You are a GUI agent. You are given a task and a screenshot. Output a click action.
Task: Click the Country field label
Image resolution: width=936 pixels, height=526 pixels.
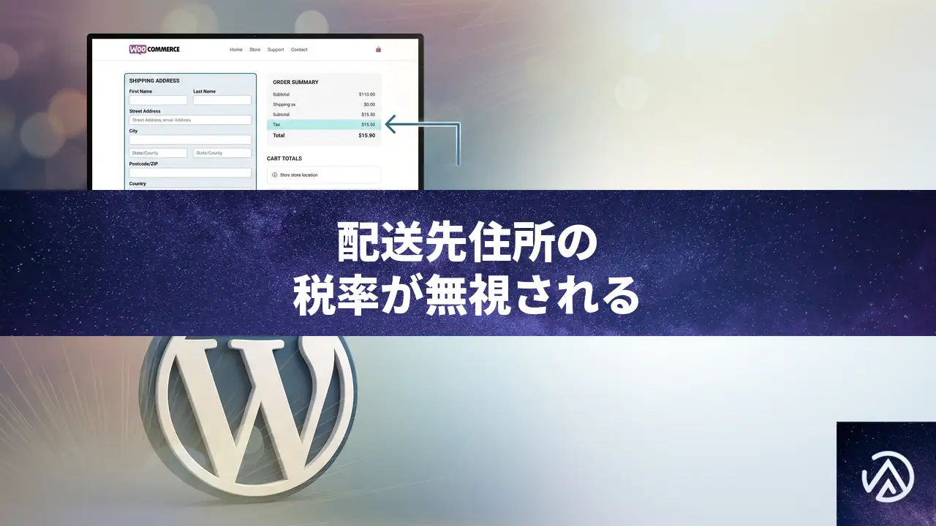137,184
